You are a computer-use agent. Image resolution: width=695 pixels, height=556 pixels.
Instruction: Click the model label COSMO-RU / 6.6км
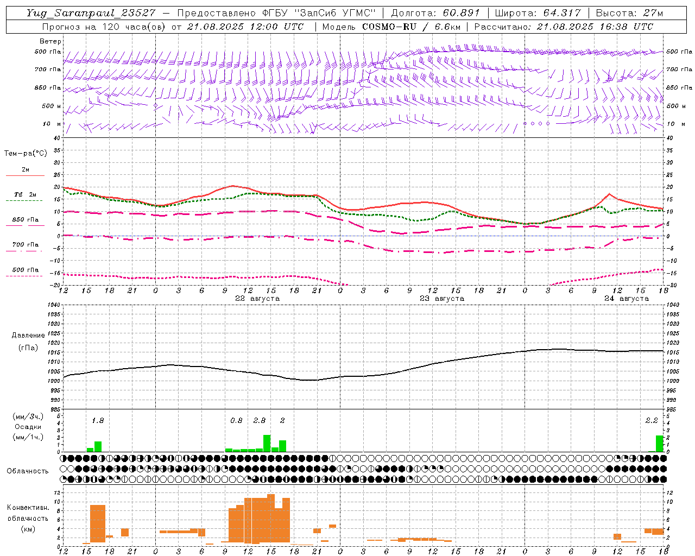pos(411,27)
